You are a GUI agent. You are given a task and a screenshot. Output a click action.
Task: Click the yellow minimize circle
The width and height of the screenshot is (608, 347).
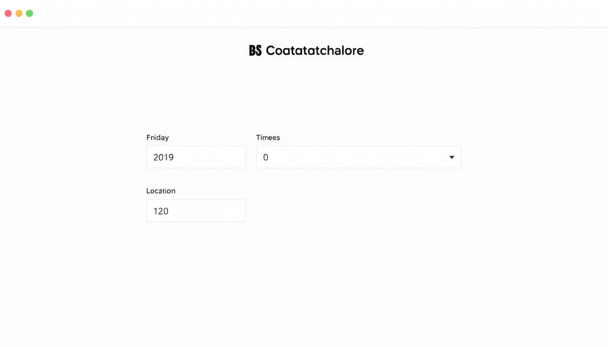[19, 13]
